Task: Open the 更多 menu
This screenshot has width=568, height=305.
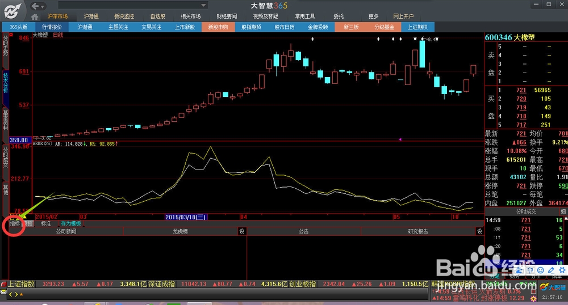Action: tap(373, 16)
